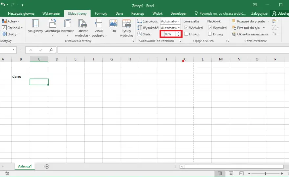The width and height of the screenshot is (289, 177).
Task: Open the Orientacja page orientation menu
Action: click(52, 28)
